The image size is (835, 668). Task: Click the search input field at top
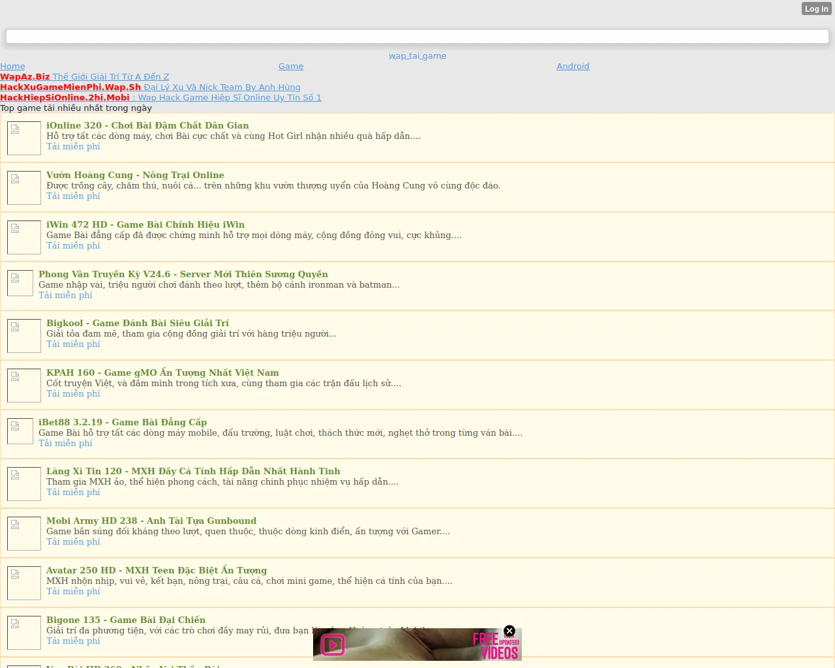coord(417,37)
